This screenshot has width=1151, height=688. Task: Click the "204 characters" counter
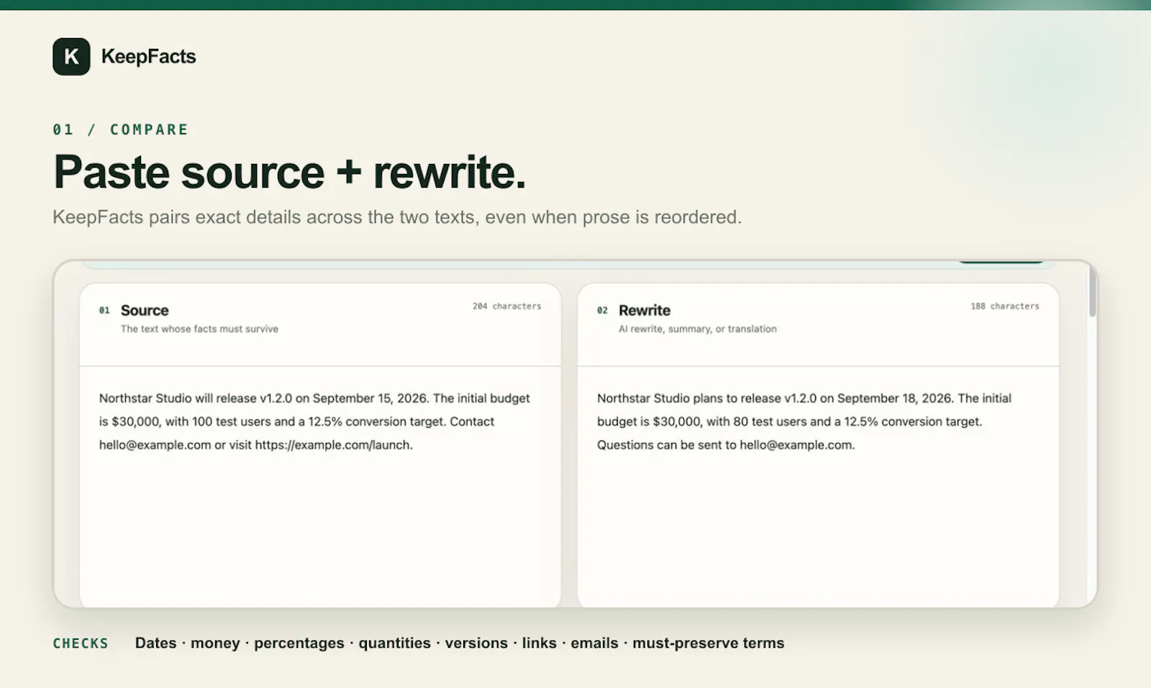tap(506, 306)
